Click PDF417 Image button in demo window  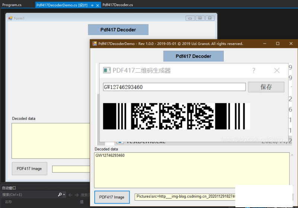112,197
